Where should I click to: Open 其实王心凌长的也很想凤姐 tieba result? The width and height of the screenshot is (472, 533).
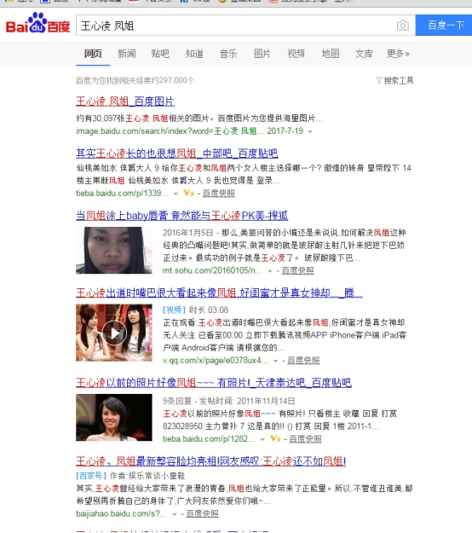(177, 154)
